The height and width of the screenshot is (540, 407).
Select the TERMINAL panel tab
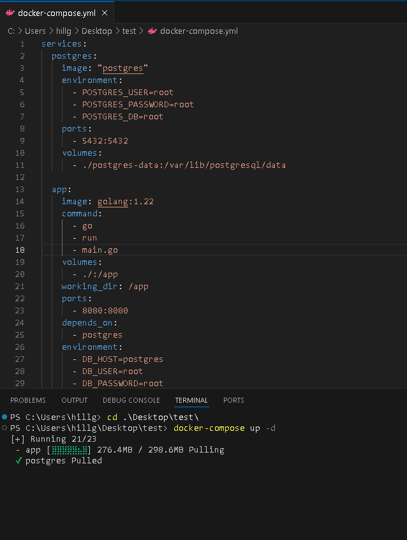191,400
